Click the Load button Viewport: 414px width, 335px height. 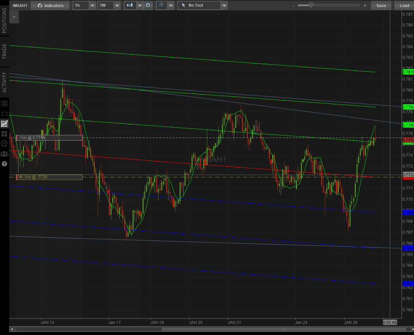coord(404,5)
